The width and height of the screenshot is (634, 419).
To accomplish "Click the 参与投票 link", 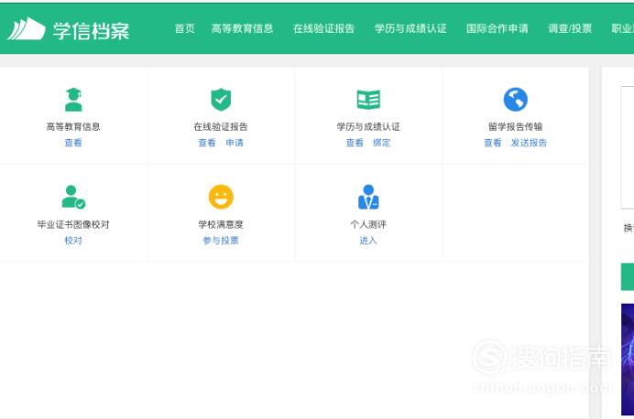I will 221,241.
